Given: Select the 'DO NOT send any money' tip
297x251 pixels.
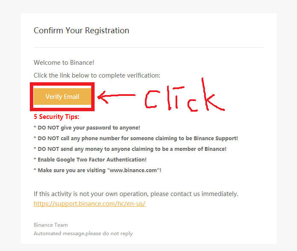Looking at the screenshot, I should click(130, 149).
